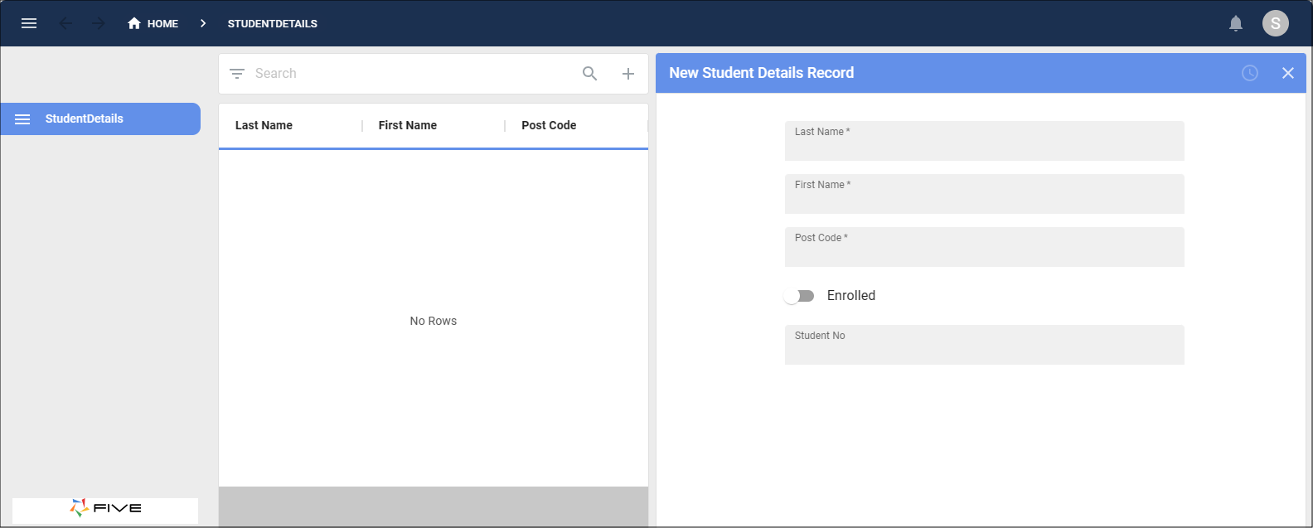Sort by Post Code column header
The image size is (1313, 528).
(549, 125)
